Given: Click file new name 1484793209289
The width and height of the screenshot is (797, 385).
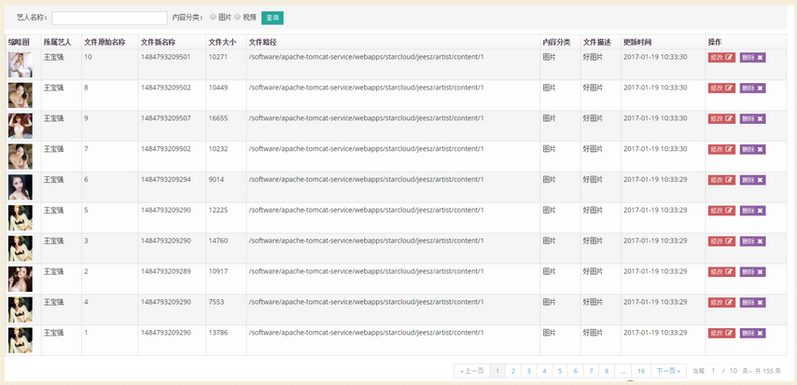Looking at the screenshot, I should [166, 271].
